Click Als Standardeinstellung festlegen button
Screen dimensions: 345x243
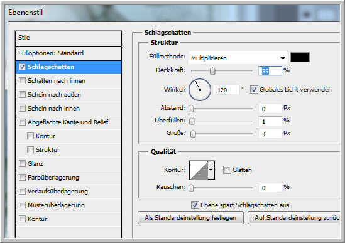tap(190, 218)
